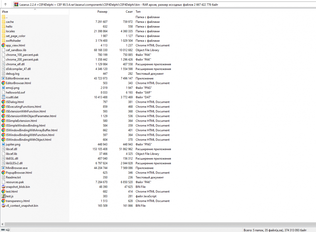Click the size value 21 398 864
The image size is (316, 232).
pos(101,31)
